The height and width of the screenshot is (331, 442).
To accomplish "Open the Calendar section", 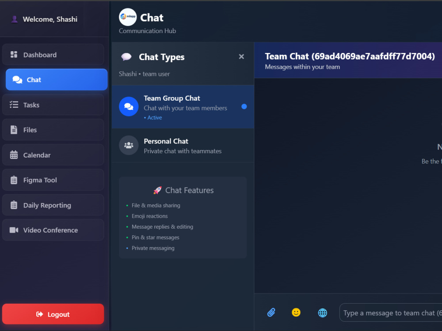I will point(53,155).
